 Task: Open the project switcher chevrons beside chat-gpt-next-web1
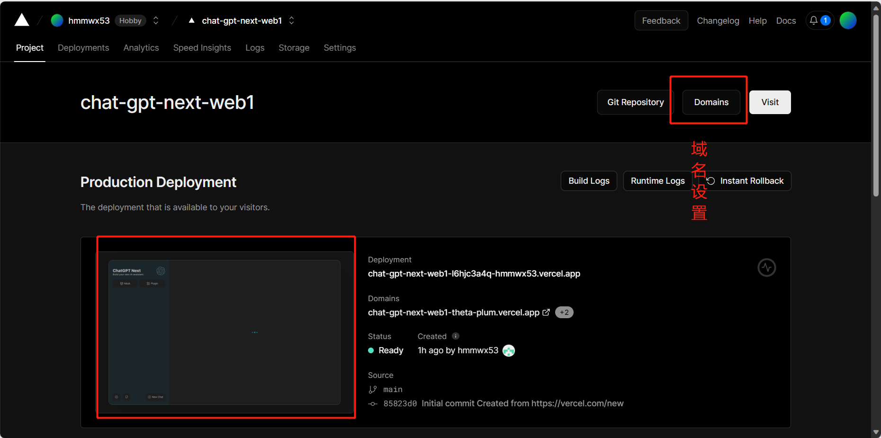[x=292, y=20]
